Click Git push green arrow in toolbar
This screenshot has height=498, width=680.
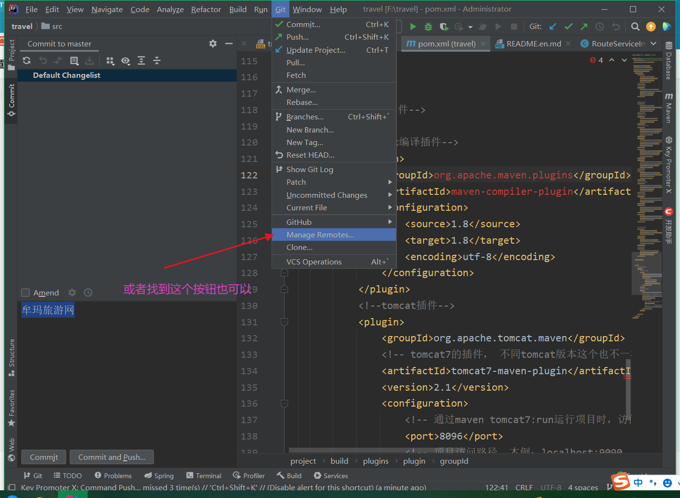click(x=584, y=27)
